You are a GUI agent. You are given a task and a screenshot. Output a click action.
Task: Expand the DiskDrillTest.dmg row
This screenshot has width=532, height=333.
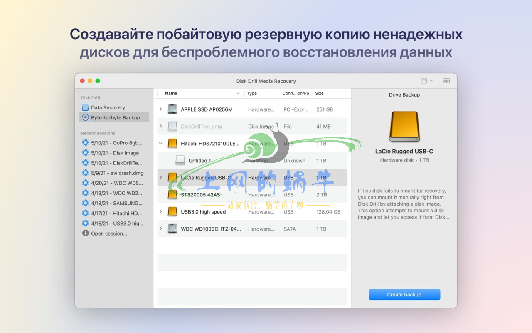[161, 127]
